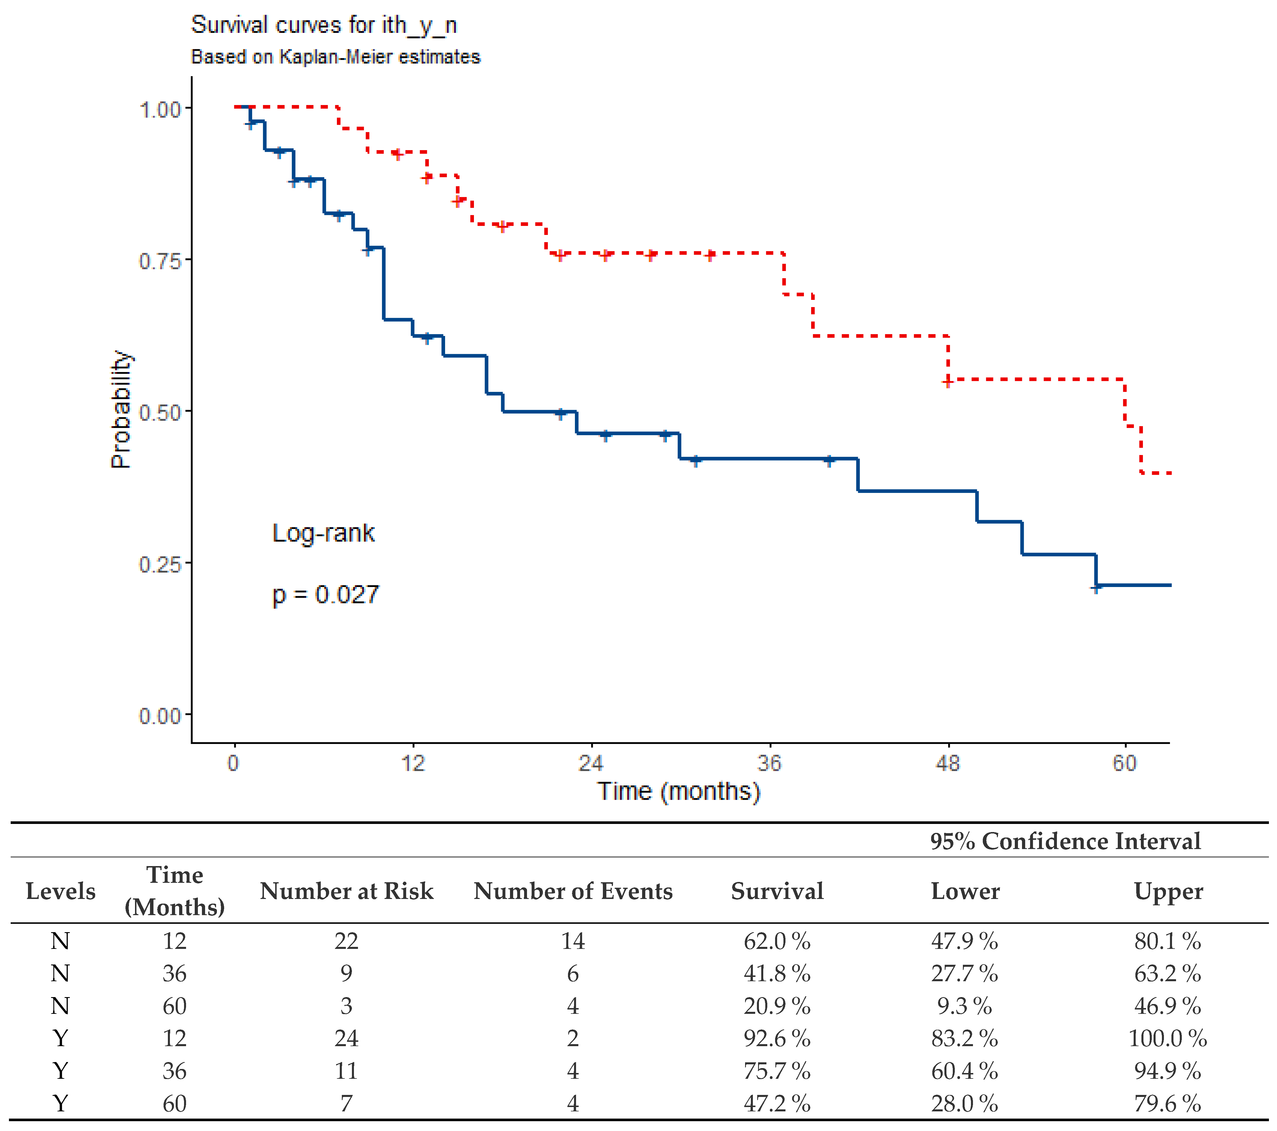Viewport: 1277px width, 1131px height.
Task: Click the "Survival curves for ith_y_n" title
Action: click(x=324, y=26)
